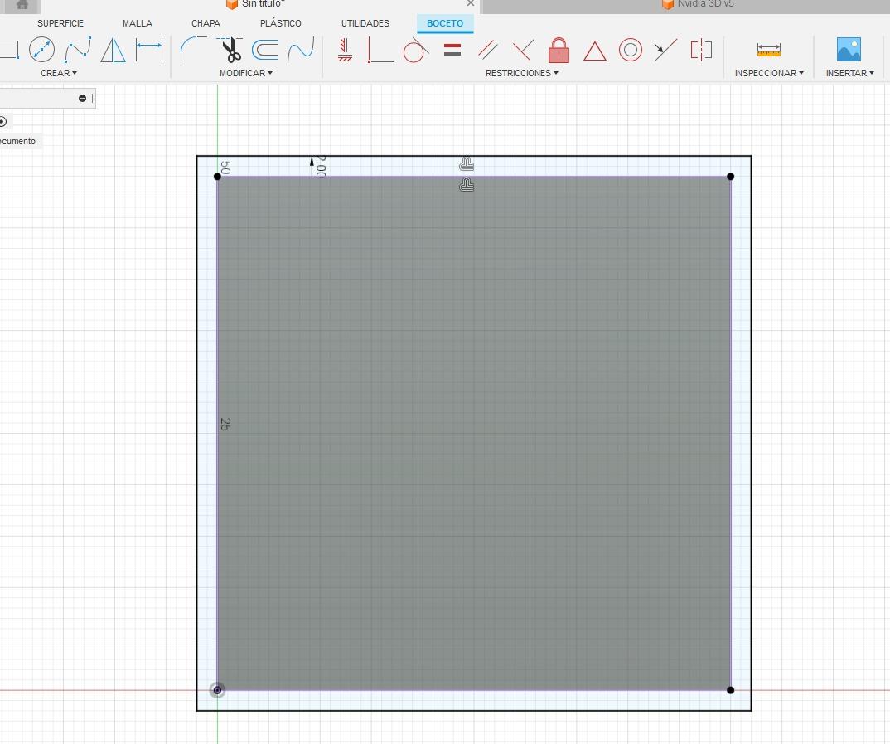Toggle the radio button above the Documento row
Viewport: 890px width, 744px height.
(x=2, y=121)
